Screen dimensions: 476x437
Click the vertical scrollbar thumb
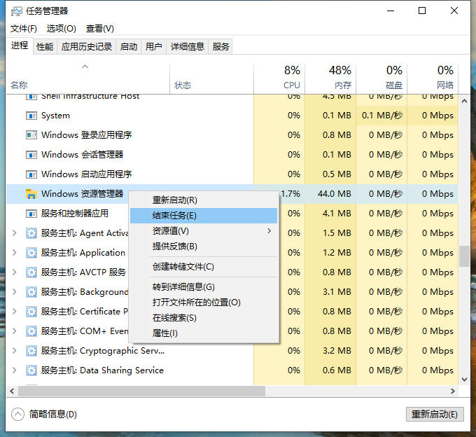tap(463, 256)
